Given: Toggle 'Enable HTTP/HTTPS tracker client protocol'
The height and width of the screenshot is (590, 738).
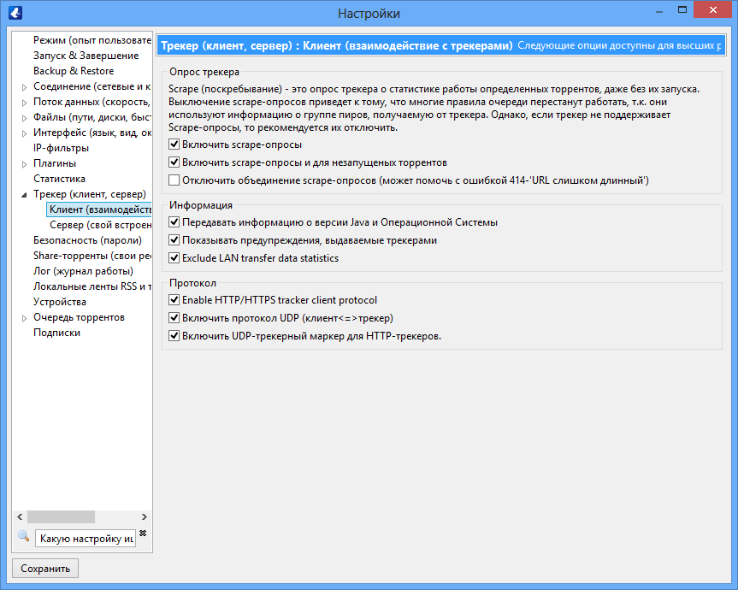Looking at the screenshot, I should tap(174, 300).
